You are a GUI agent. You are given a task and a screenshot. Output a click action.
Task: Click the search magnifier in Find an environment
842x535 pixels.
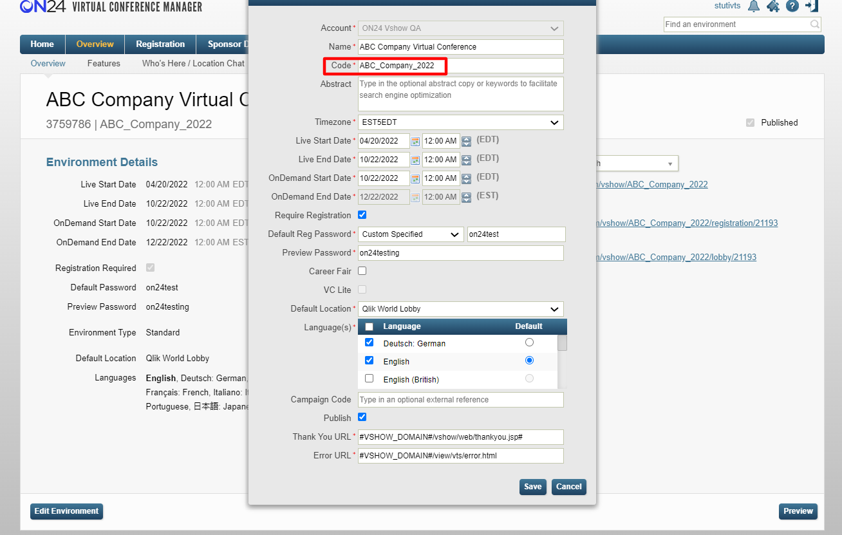815,24
